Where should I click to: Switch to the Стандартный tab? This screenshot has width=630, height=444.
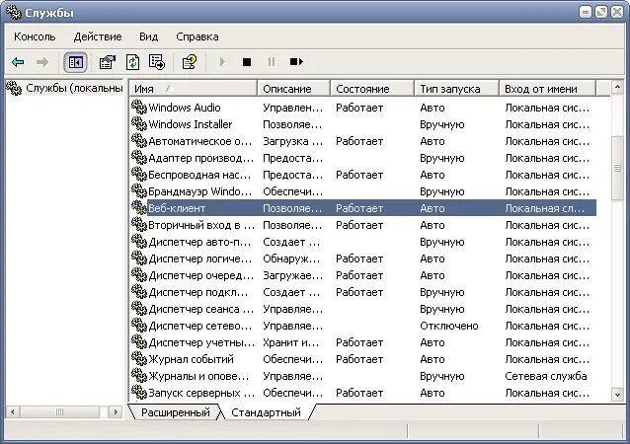(266, 412)
